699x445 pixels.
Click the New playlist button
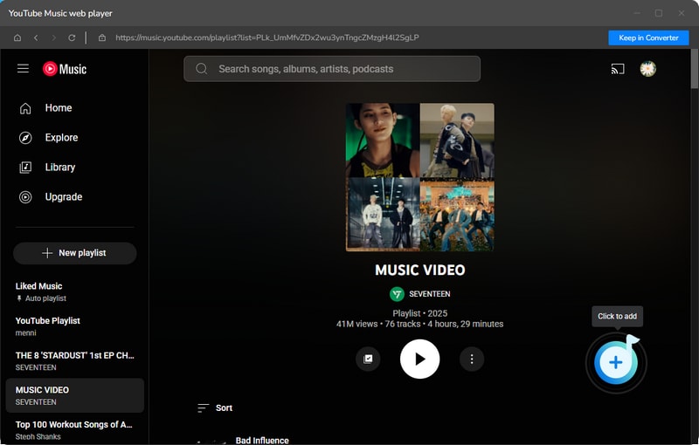pos(74,253)
